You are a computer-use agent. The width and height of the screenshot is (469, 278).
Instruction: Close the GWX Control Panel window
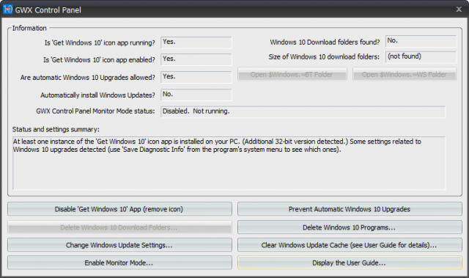[x=459, y=10]
